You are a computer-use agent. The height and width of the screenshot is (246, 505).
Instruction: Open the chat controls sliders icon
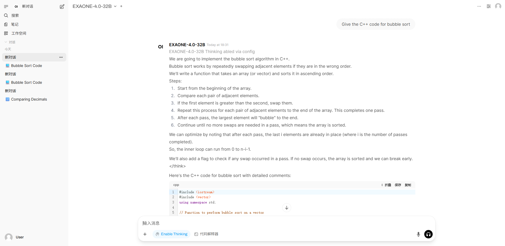point(489,6)
